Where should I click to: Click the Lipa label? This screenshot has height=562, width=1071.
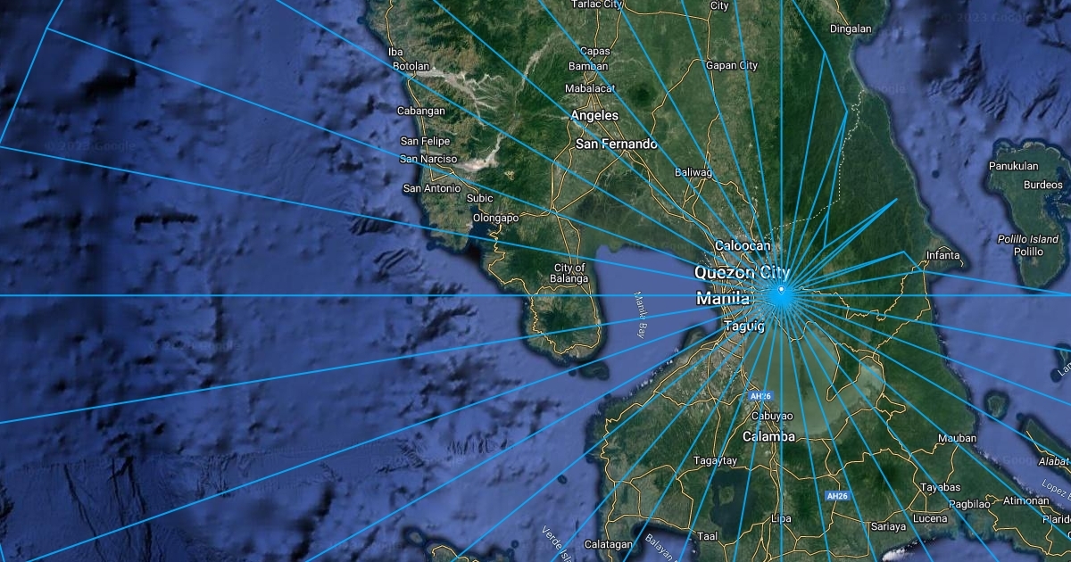781,517
